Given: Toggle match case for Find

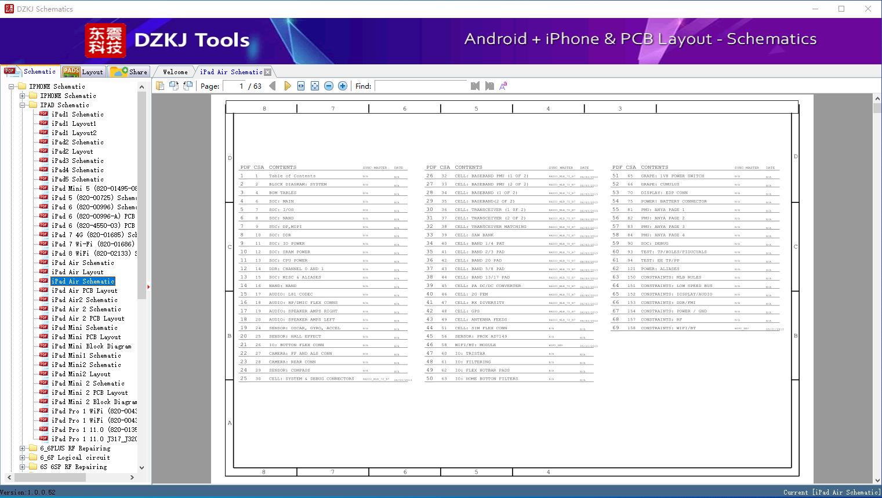Looking at the screenshot, I should pyautogui.click(x=503, y=86).
